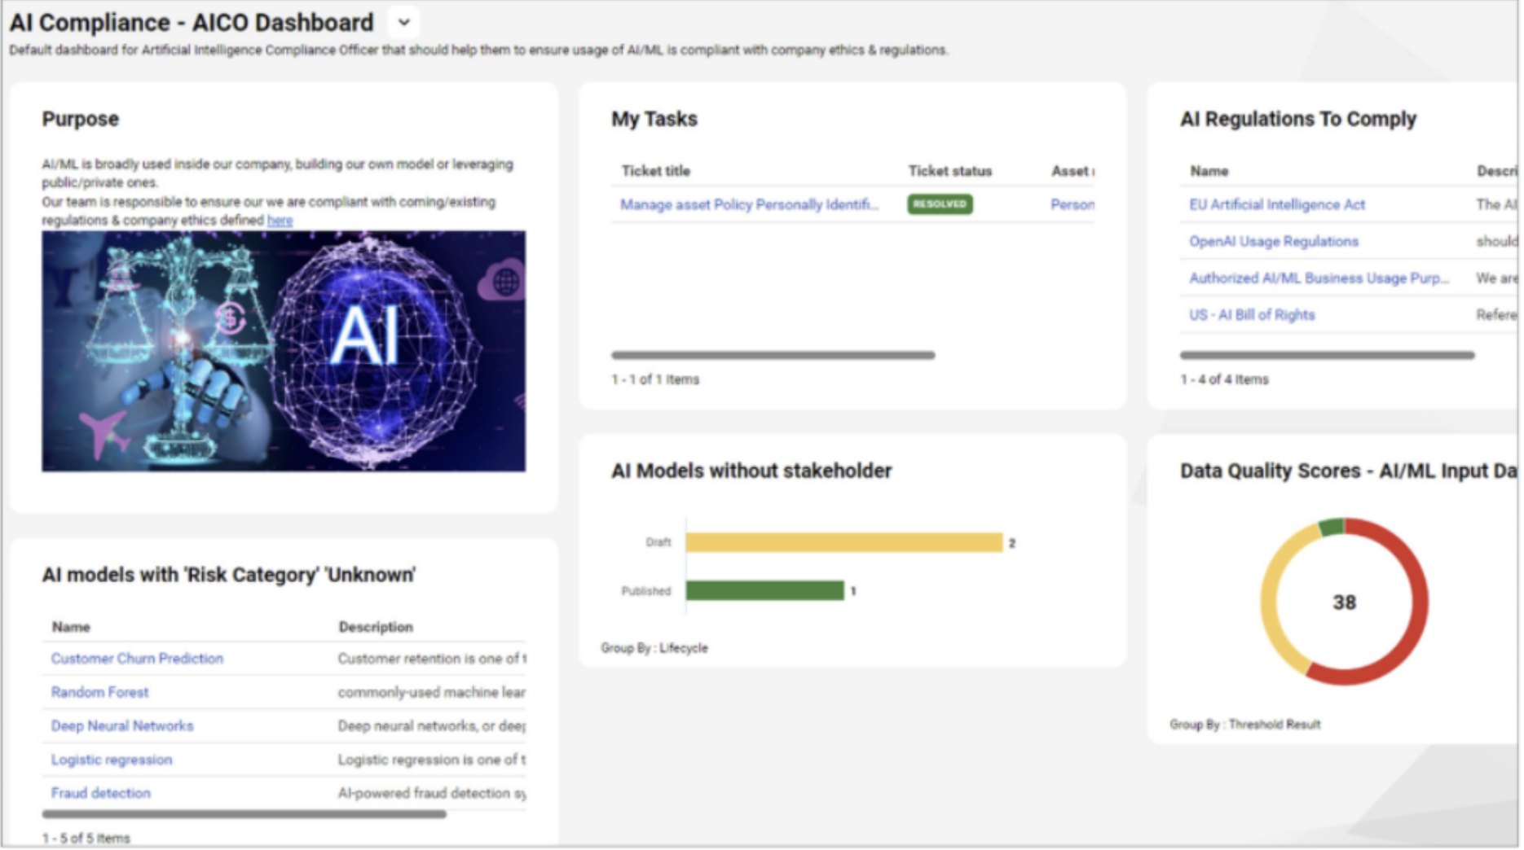Click the Name column header in AI Regulations
Viewport: 1524px width, 850px height.
tap(1209, 171)
